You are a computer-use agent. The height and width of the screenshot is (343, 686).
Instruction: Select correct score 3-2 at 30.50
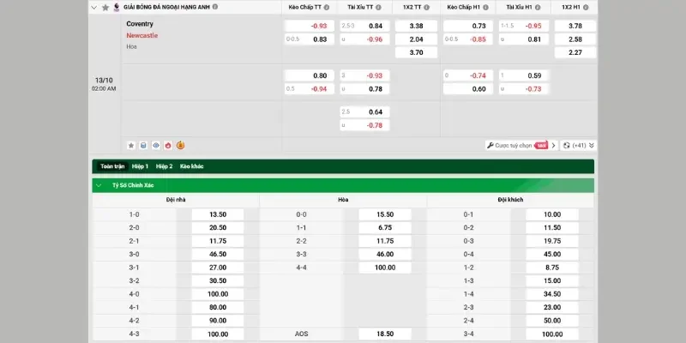point(218,280)
